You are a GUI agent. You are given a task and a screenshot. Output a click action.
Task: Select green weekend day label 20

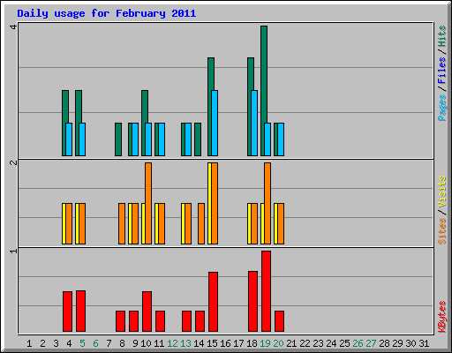tap(278, 343)
